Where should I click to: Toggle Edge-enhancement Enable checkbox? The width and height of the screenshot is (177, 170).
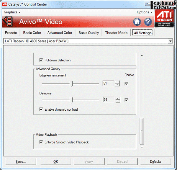pyautogui.click(x=126, y=84)
